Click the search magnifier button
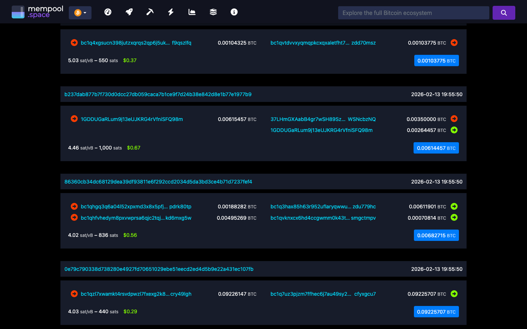This screenshot has width=527, height=329. coord(504,12)
